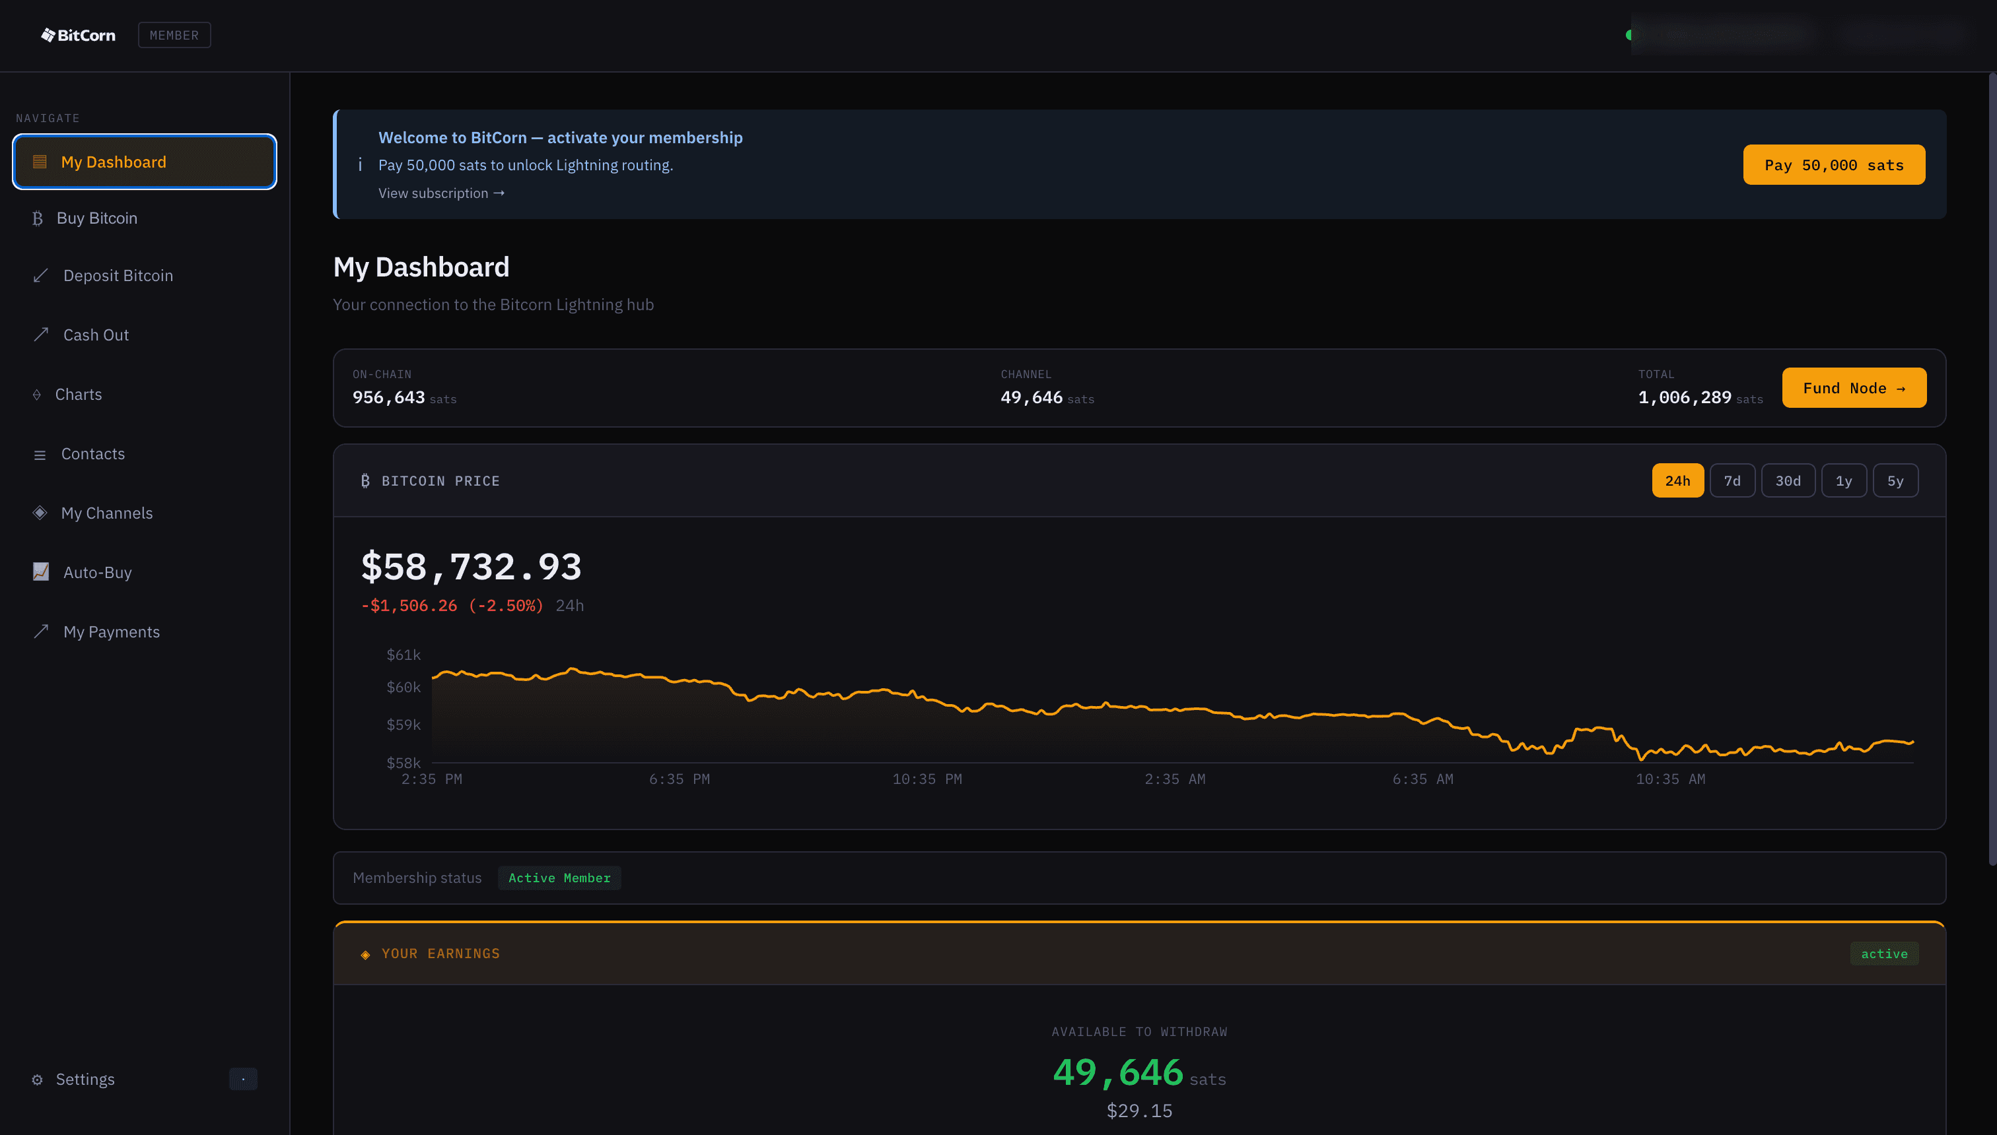Image resolution: width=1997 pixels, height=1135 pixels.
Task: Click the Membership status label
Action: click(417, 878)
